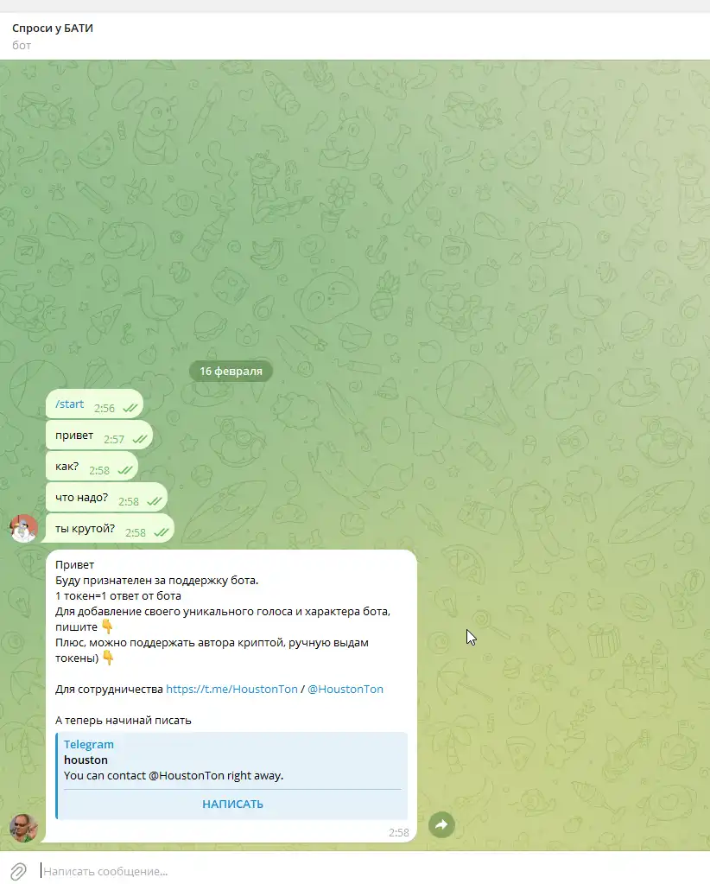The image size is (710, 884).
Task: Click the bold "houston" preview title
Action: pos(86,760)
